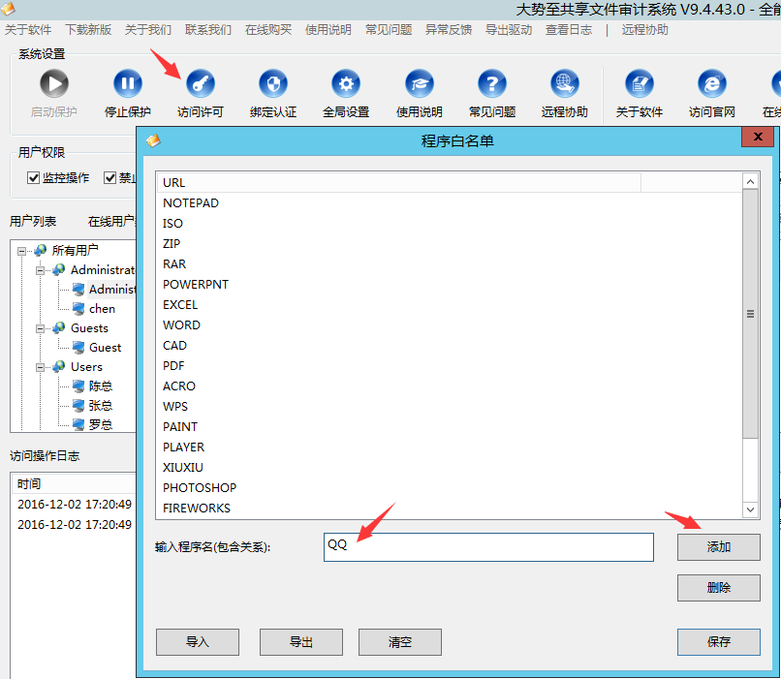Click the whitelist vertical scrollbar thumb
781x679 pixels.
pyautogui.click(x=750, y=315)
